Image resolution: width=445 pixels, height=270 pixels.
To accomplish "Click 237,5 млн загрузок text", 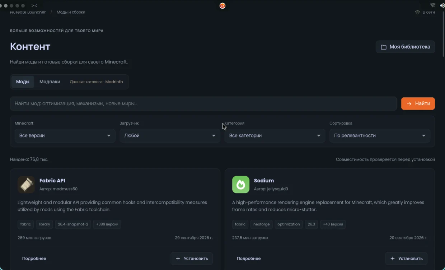I will [250, 238].
